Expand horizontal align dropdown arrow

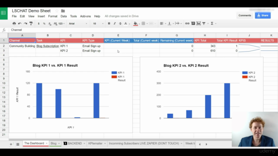click(165, 24)
